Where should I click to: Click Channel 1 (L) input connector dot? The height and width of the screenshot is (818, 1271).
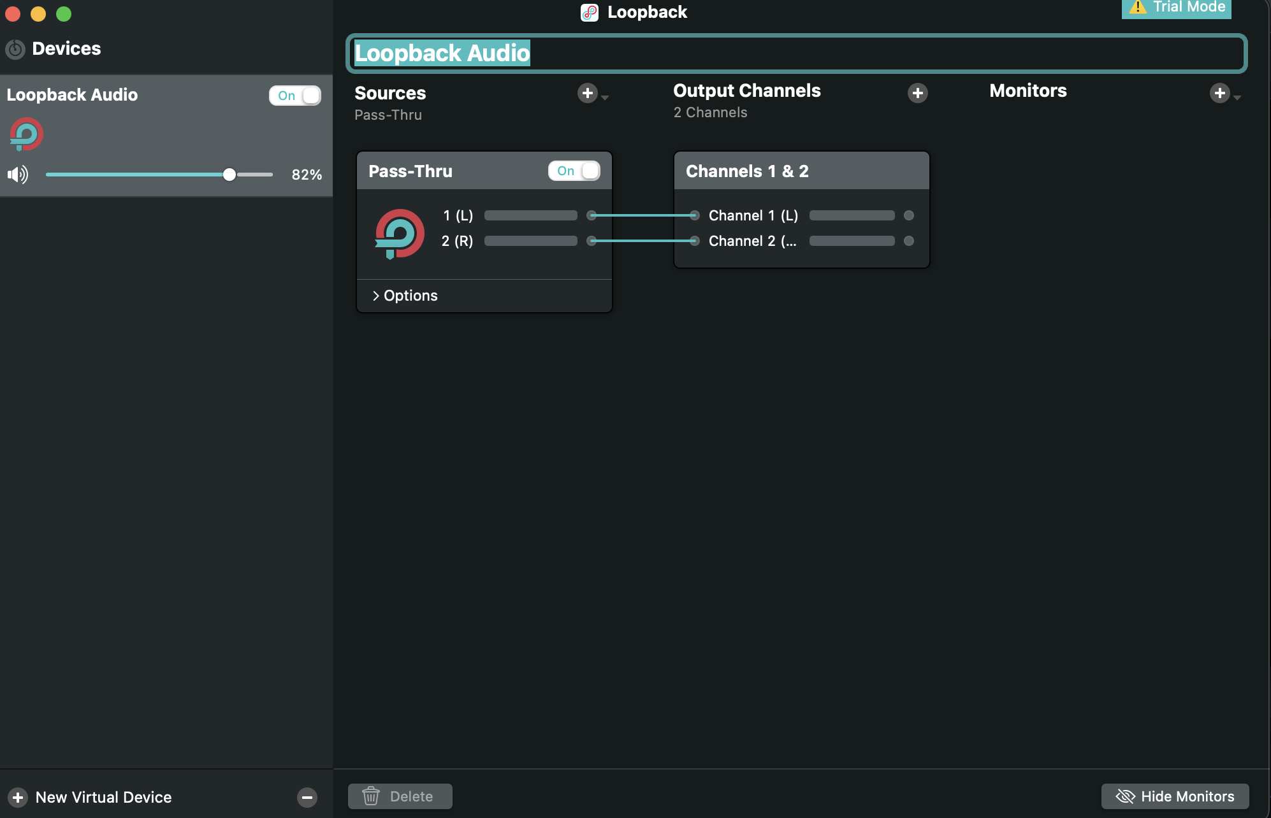tap(695, 215)
